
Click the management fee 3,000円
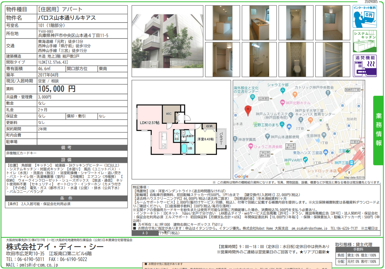(44, 97)
